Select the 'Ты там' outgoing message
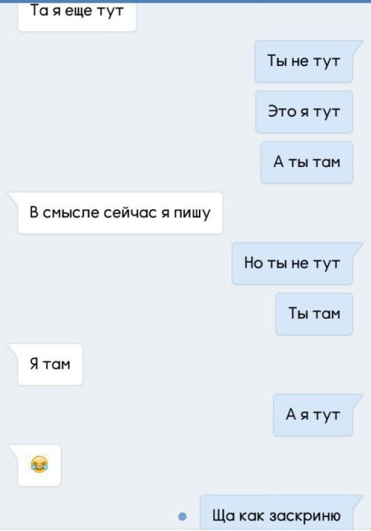Screen dimensions: 371x531 (x=314, y=314)
